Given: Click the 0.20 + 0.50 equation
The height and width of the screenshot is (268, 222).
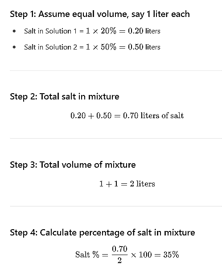Looking at the screenshot, I should point(127,115).
